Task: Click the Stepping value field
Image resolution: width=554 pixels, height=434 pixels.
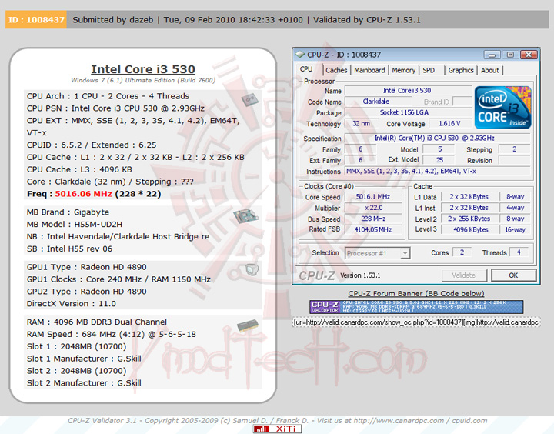Action: coord(515,149)
